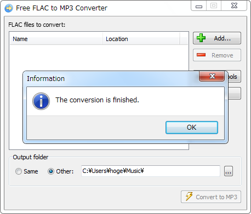The height and width of the screenshot is (214, 251).
Task: Select the Other output folder radio button
Action: (51, 171)
